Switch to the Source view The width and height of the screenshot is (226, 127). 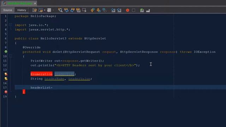click(x=8, y=10)
